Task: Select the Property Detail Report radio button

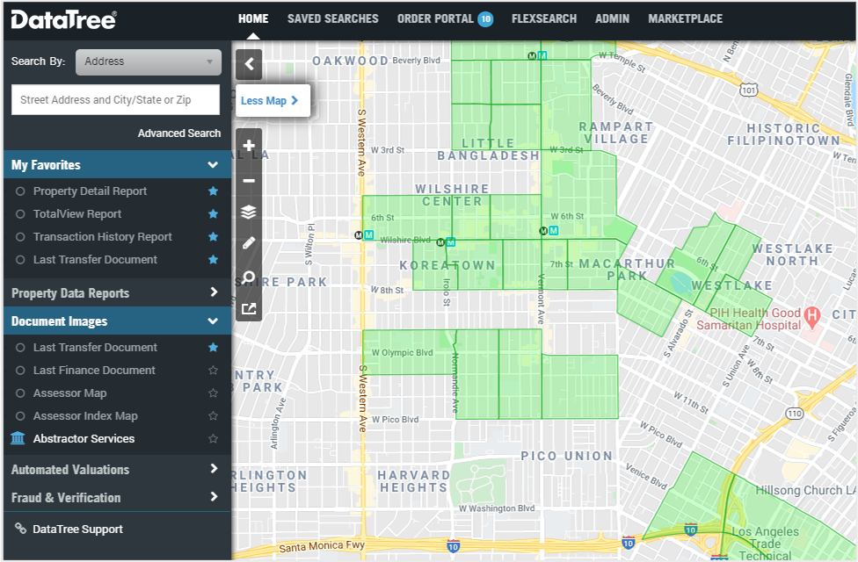Action: [20, 191]
